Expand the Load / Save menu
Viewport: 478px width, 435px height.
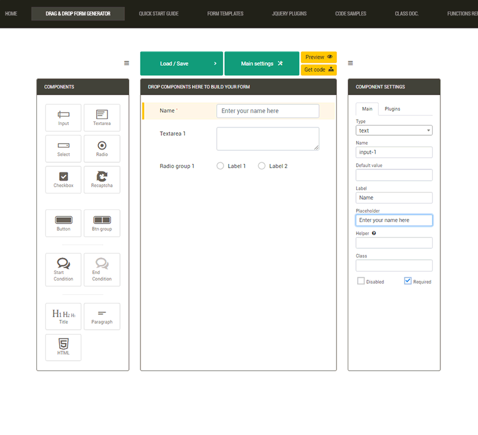tap(182, 63)
